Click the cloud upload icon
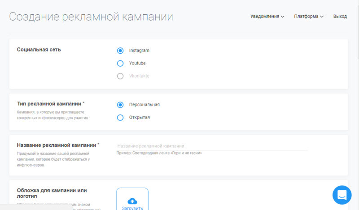This screenshot has width=359, height=210. pyautogui.click(x=132, y=201)
